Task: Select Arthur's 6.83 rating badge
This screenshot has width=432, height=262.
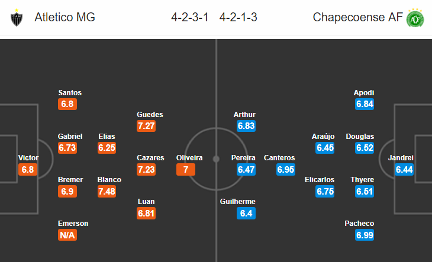Action: [x=246, y=126]
